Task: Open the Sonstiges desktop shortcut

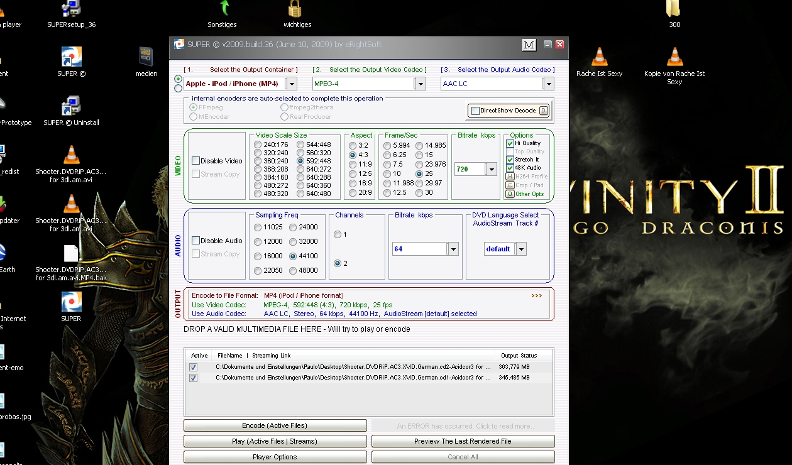Action: (222, 14)
